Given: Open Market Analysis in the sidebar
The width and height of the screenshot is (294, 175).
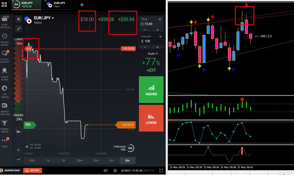Looking at the screenshot, I should [x=5, y=109].
